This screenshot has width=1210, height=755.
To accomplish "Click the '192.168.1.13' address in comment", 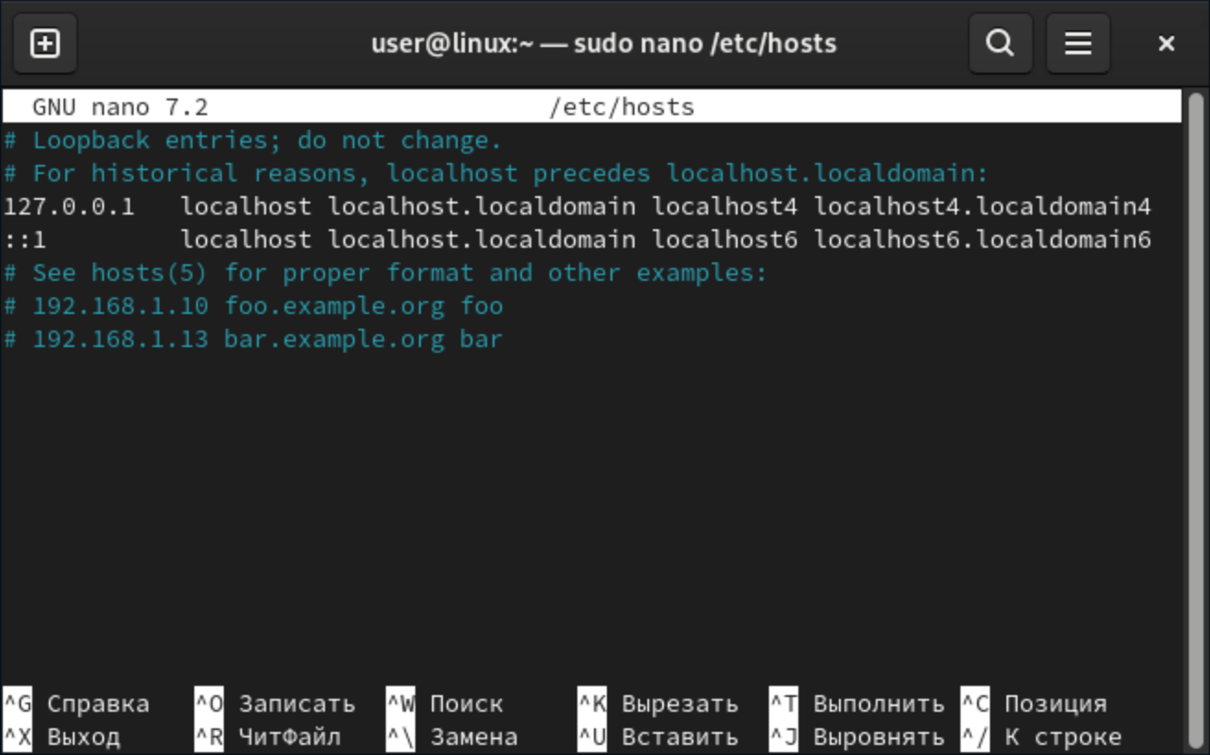I will point(121,340).
